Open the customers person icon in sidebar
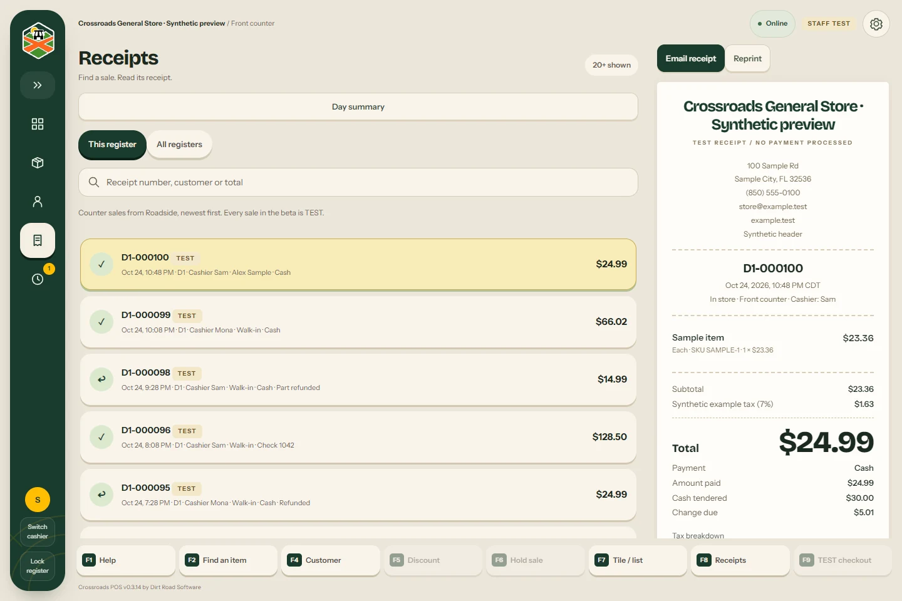Image resolution: width=902 pixels, height=601 pixels. 38,202
